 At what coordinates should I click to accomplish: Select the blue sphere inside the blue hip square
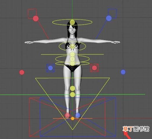tap(50, 68)
